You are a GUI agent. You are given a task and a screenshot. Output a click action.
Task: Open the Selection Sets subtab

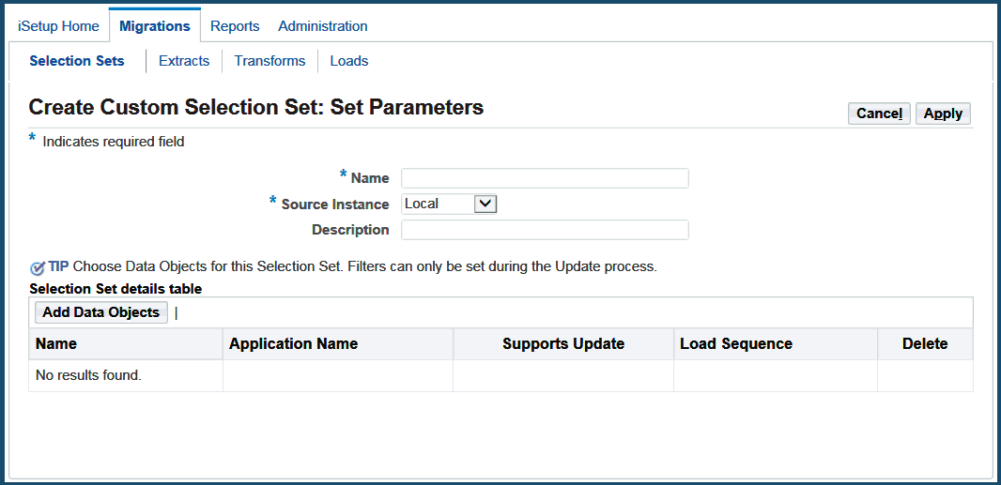pyautogui.click(x=77, y=61)
